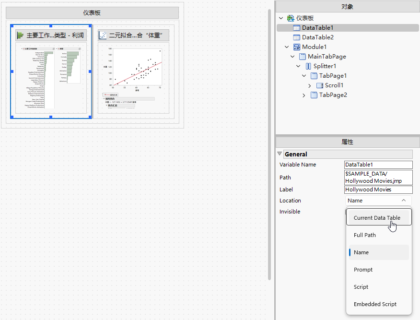
Task: Click the TabPage1 tab page icon
Action: [314, 76]
